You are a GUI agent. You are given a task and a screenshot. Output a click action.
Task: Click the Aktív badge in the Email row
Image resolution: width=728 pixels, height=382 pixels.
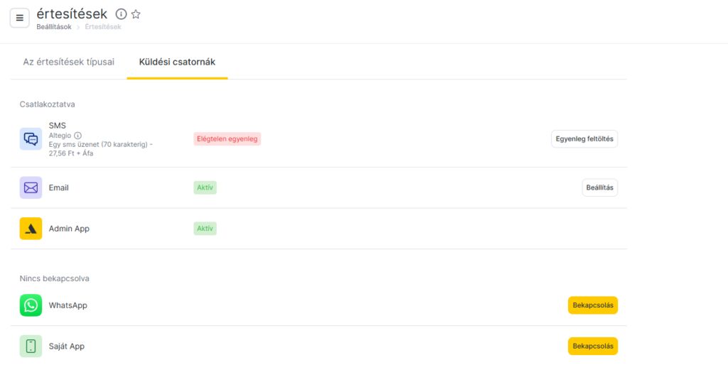click(x=205, y=187)
